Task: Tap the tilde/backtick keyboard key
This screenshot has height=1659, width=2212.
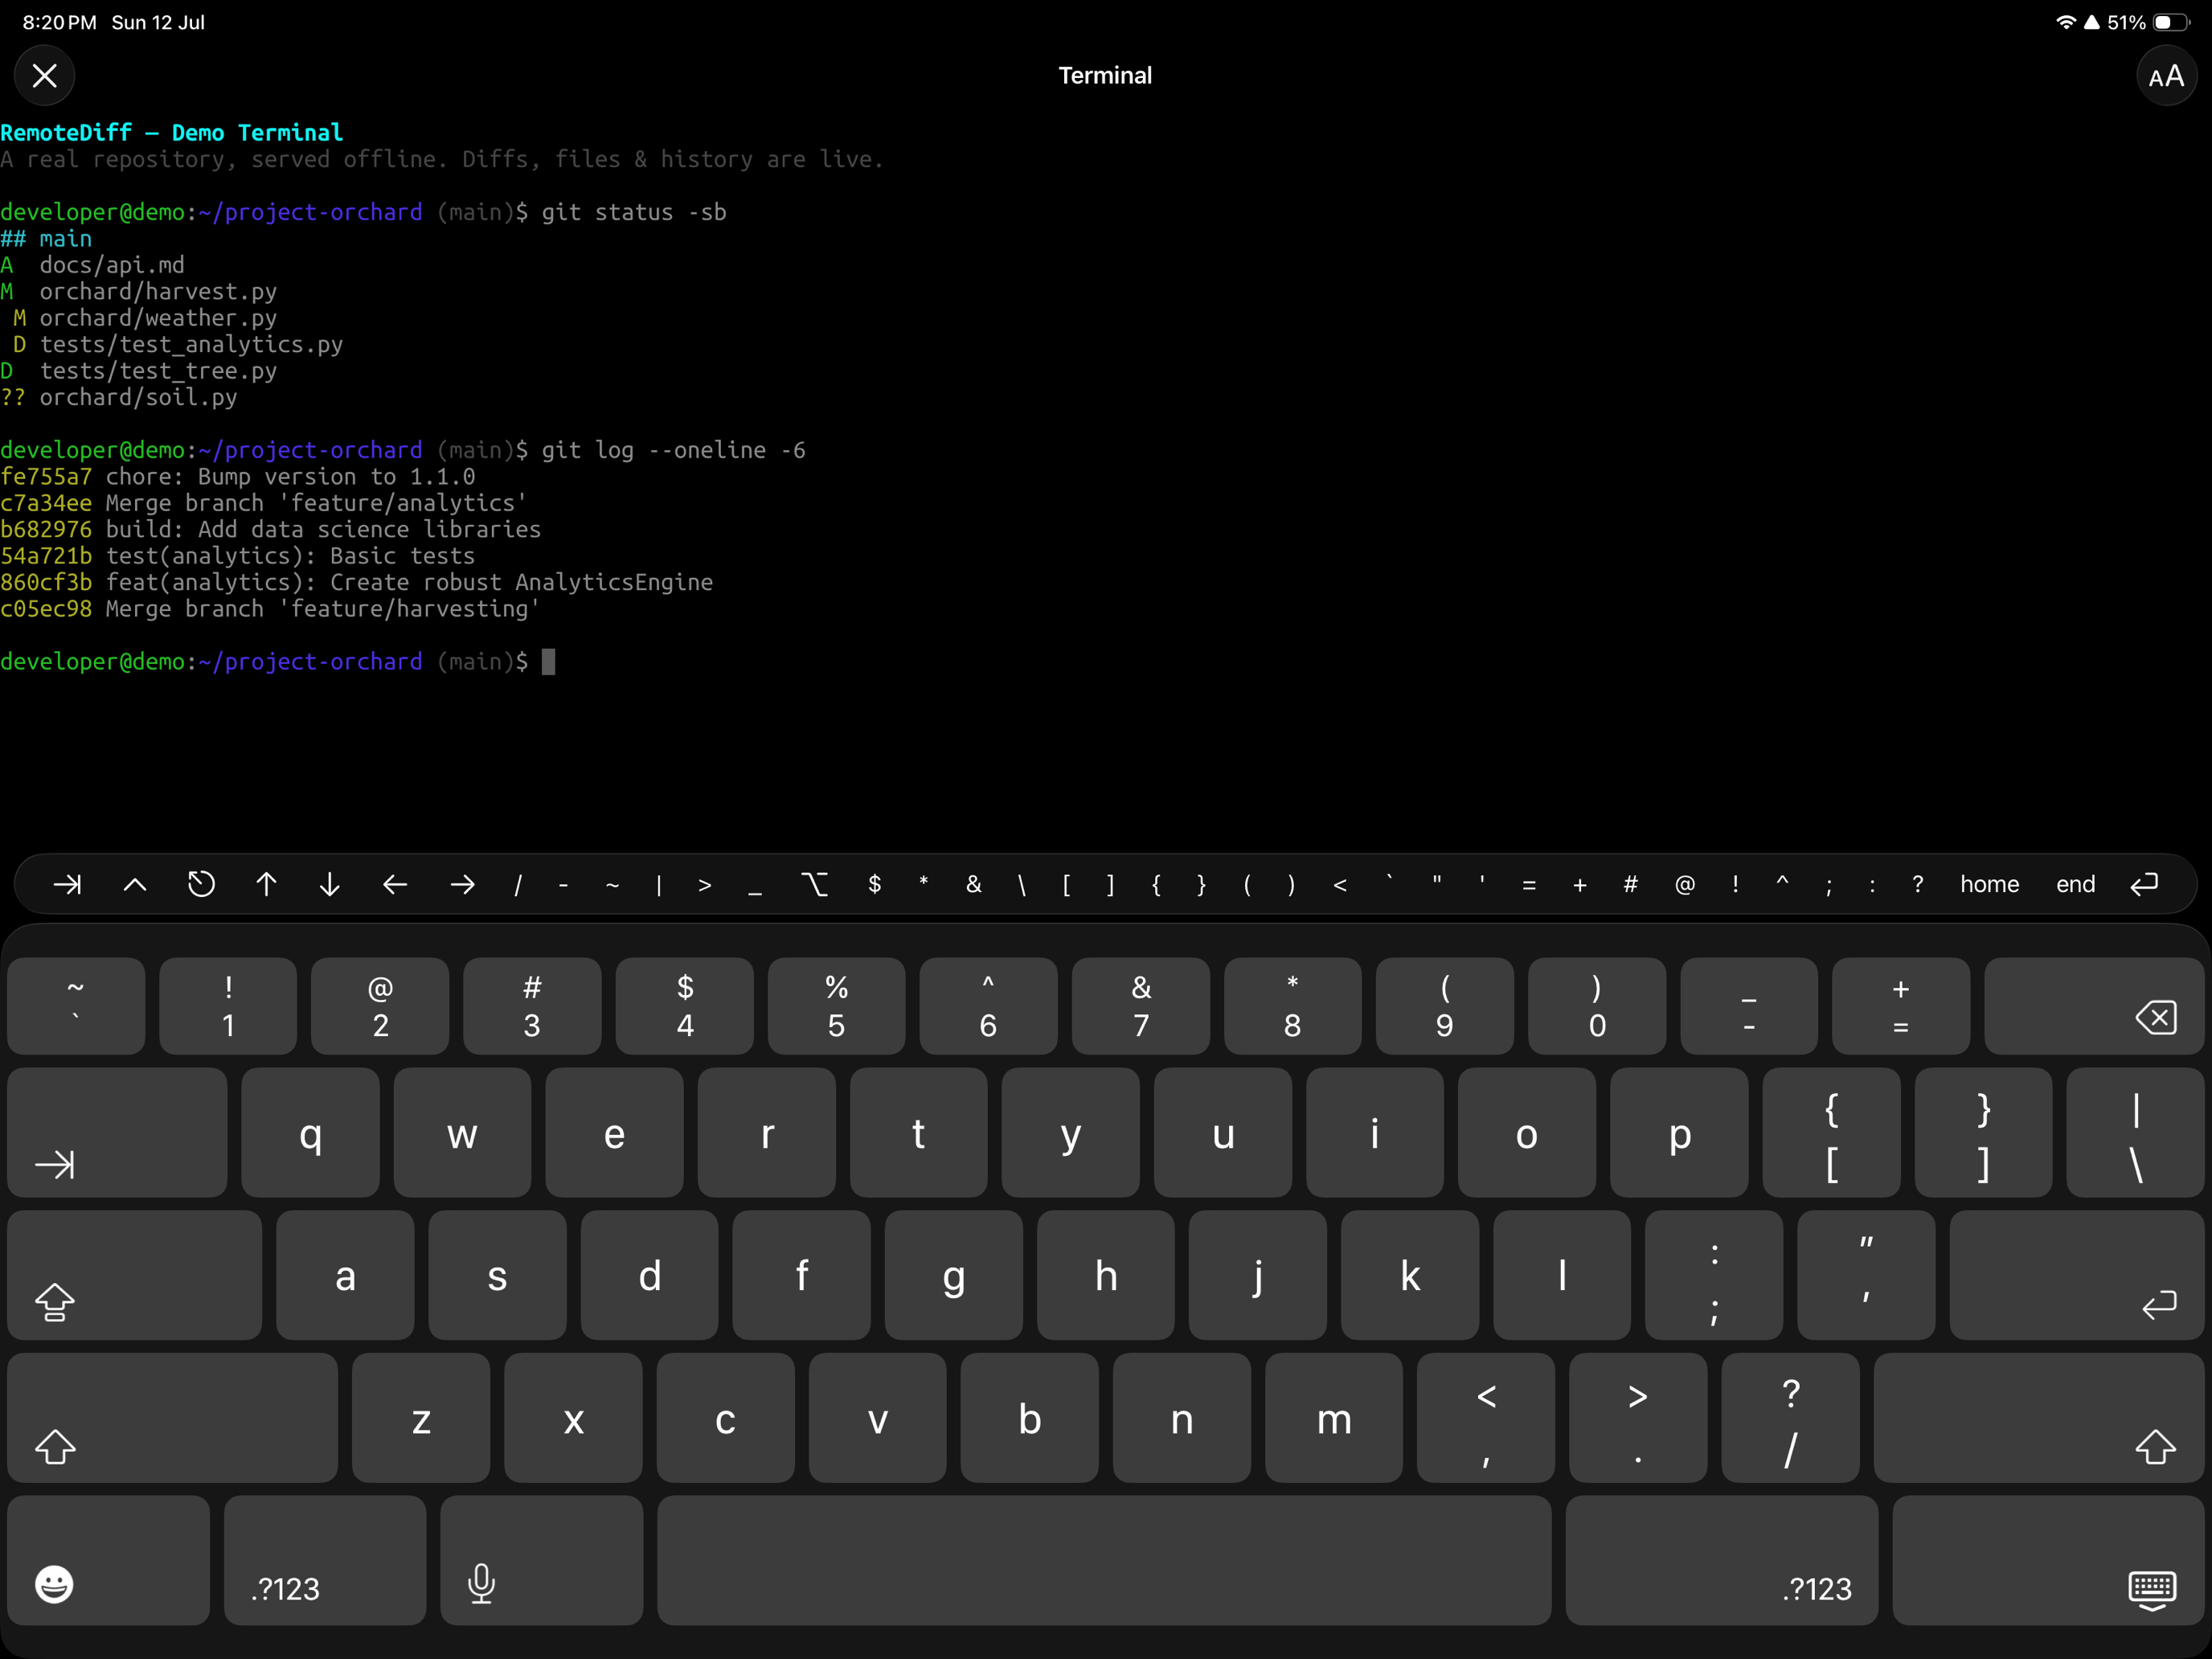Action: click(76, 1006)
